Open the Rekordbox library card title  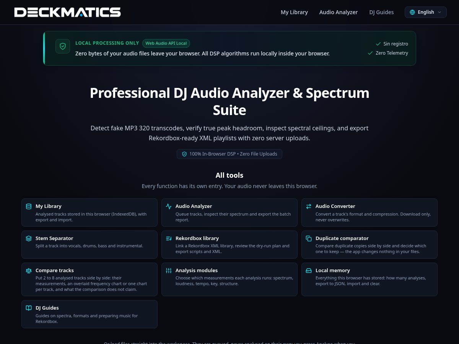[x=197, y=238]
